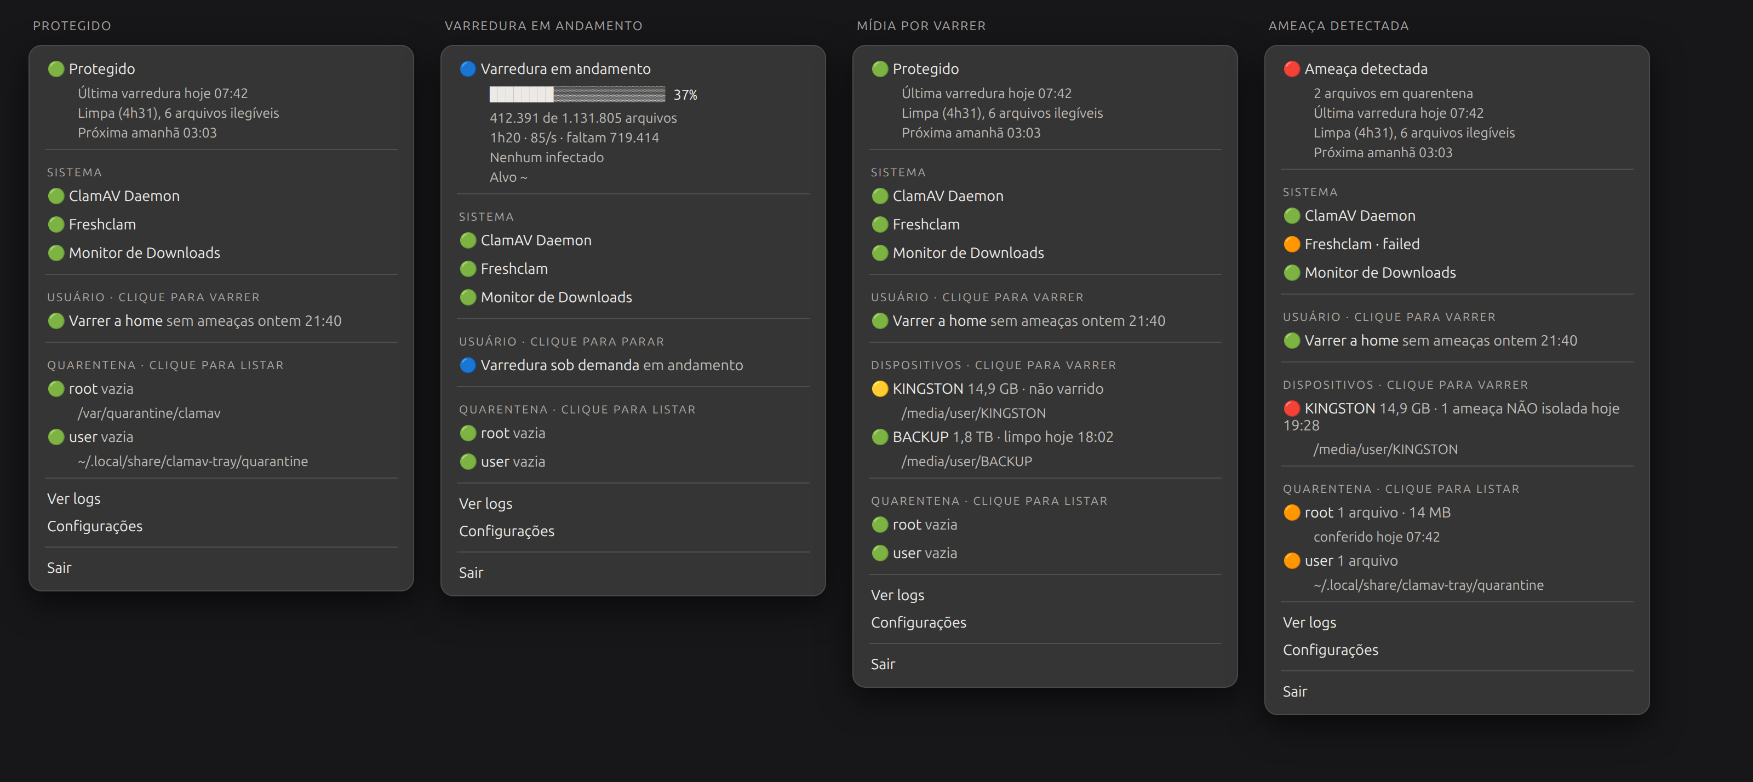
Task: Click the yellow dot beside KINGSTON não varrido
Action: [x=879, y=389]
